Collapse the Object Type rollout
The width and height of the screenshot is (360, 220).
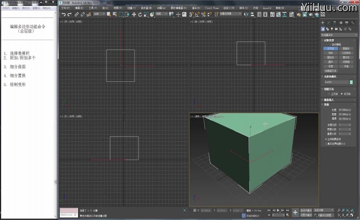329,40
